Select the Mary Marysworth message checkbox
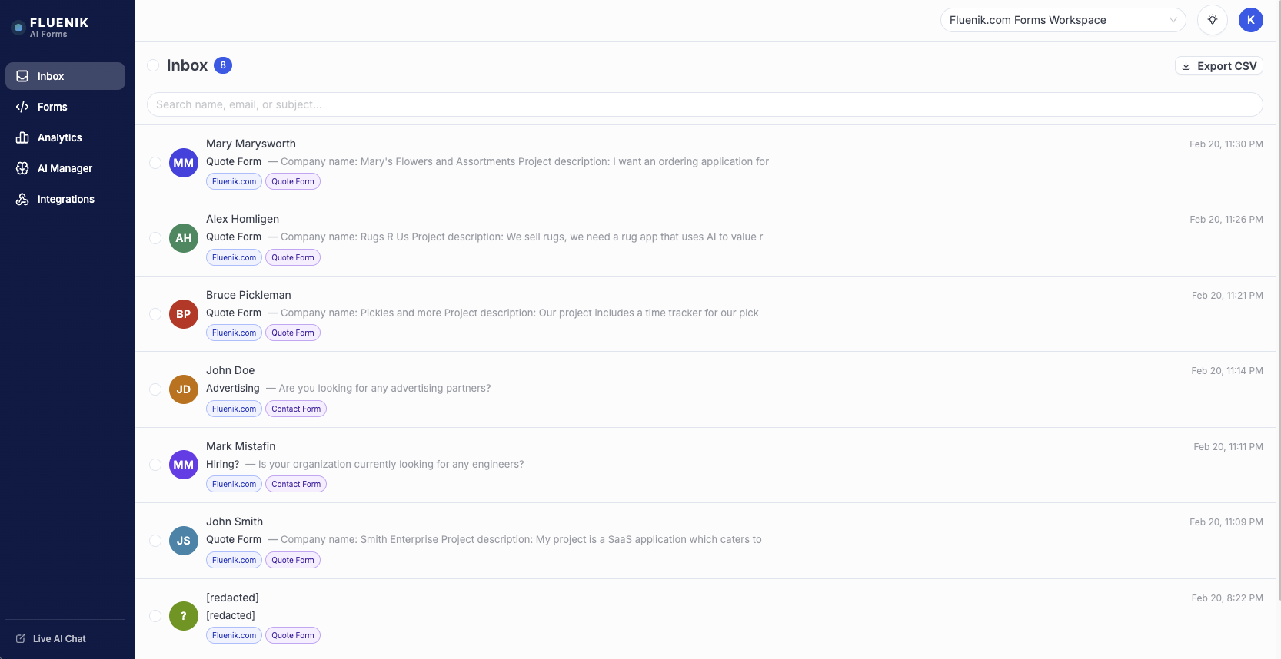 (x=155, y=163)
